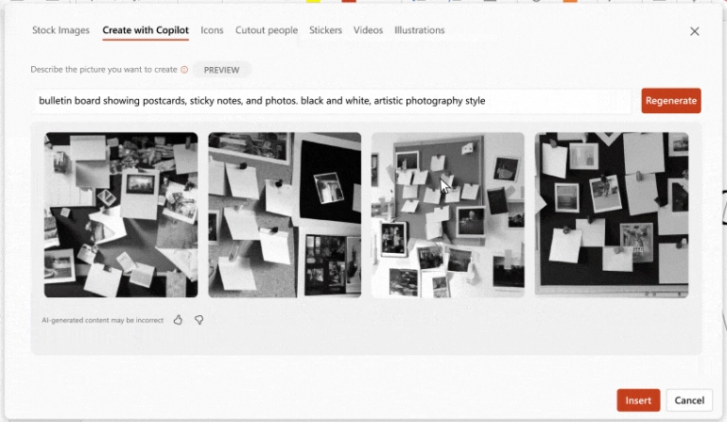Give thumbs up feedback on generated images

point(178,320)
